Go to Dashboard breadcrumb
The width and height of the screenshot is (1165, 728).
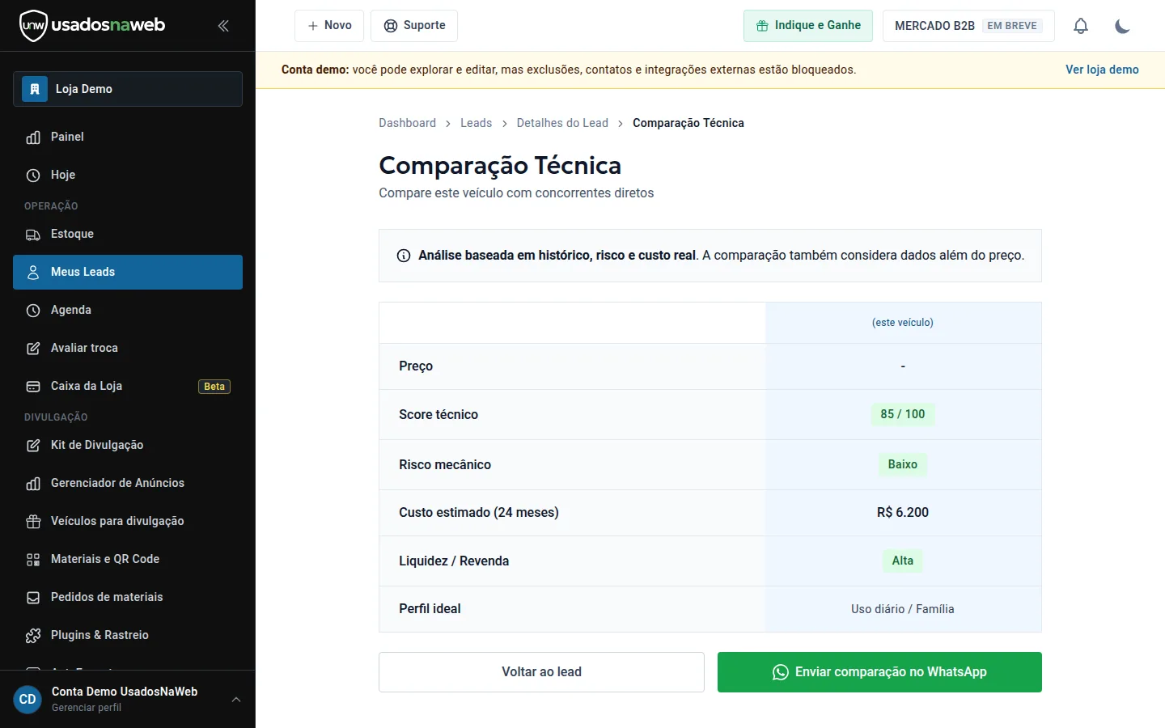pos(407,123)
